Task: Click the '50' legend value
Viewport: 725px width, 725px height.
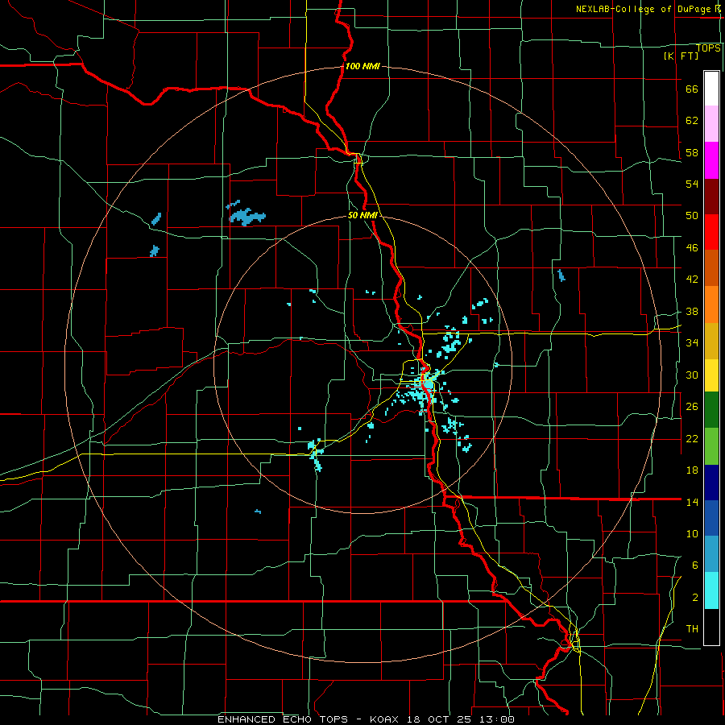Action: (692, 216)
